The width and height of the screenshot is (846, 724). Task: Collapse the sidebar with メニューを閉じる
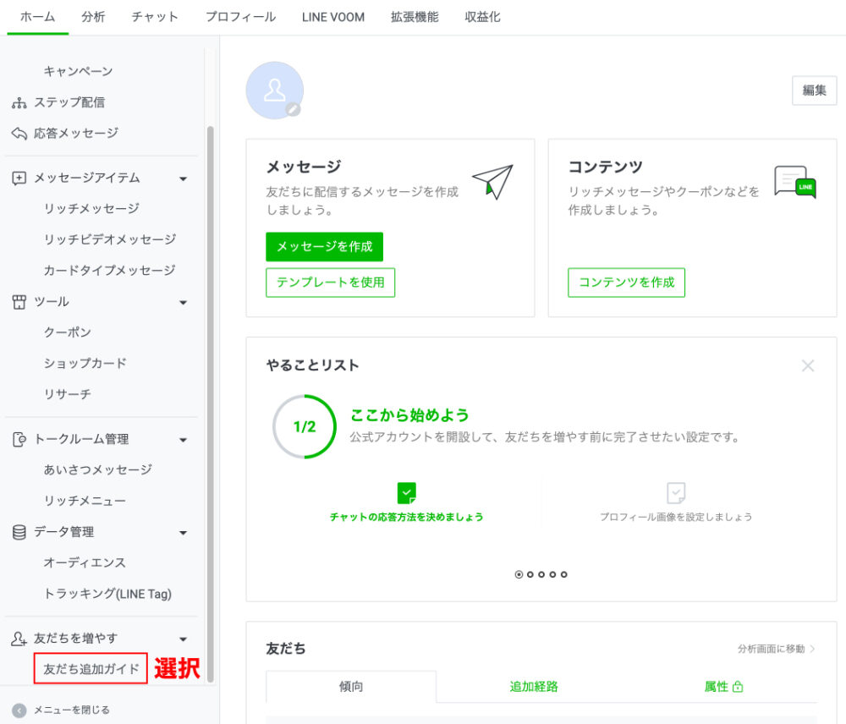71,710
